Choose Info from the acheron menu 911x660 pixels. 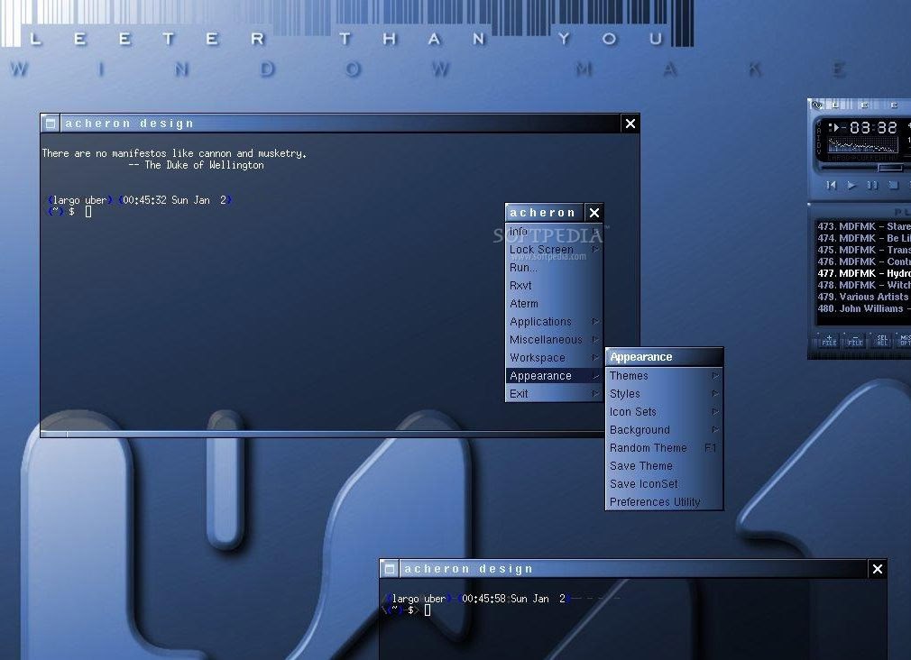[554, 231]
